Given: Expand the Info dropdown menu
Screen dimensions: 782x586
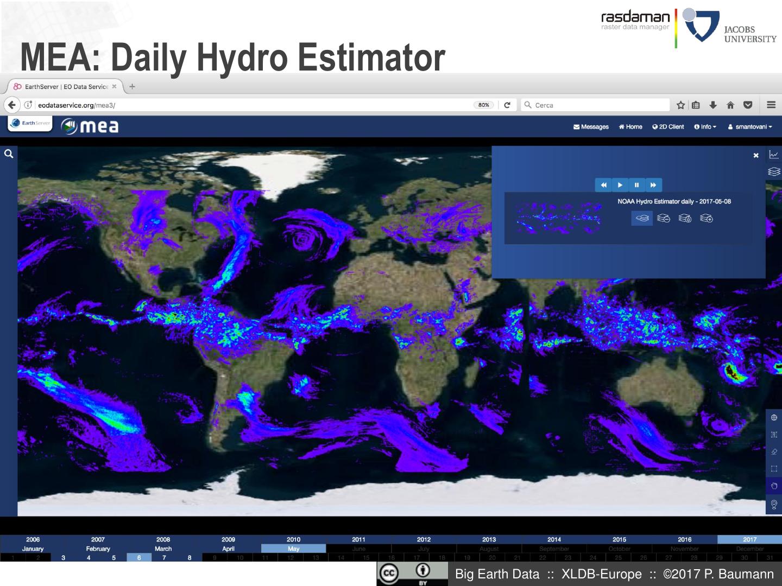Looking at the screenshot, I should 705,127.
